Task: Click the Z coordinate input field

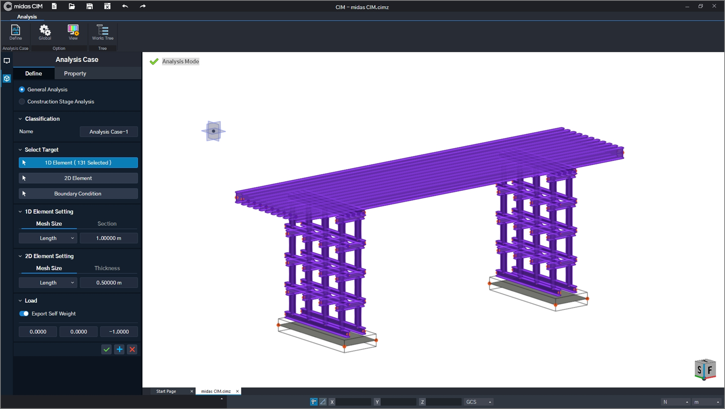Action: point(443,402)
